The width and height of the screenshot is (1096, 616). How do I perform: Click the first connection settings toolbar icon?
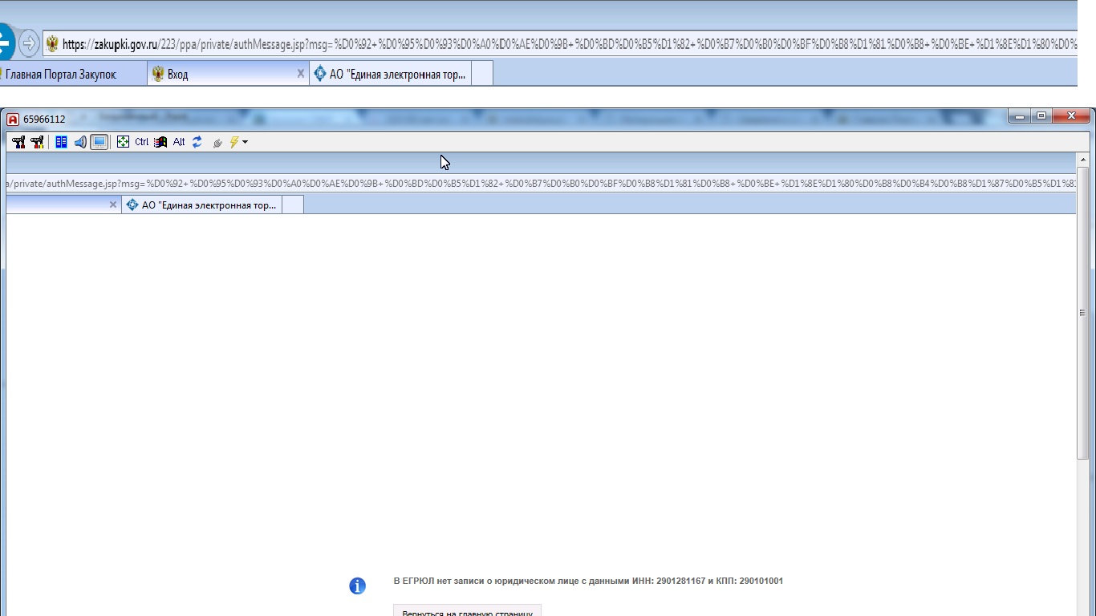click(18, 142)
